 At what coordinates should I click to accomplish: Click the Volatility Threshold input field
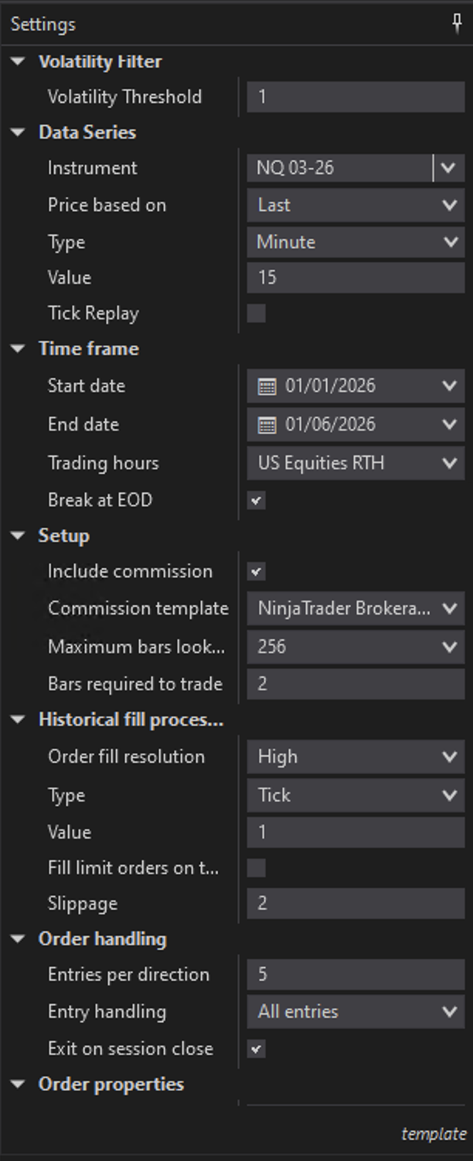[x=356, y=97]
